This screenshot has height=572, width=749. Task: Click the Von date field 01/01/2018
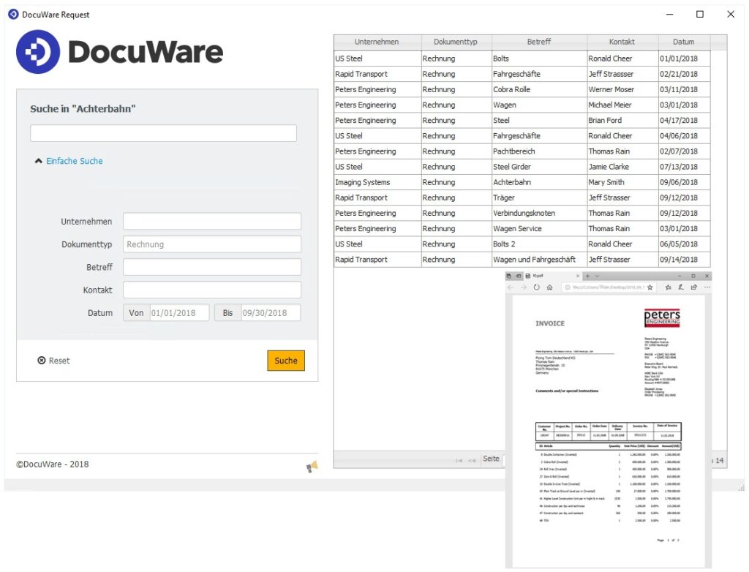tap(179, 313)
